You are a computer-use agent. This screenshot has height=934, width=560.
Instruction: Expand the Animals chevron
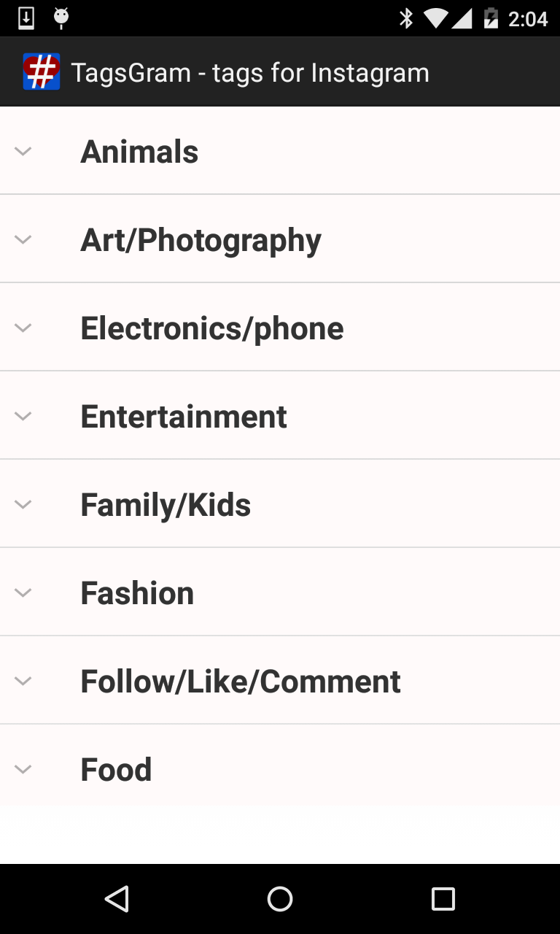[23, 151]
